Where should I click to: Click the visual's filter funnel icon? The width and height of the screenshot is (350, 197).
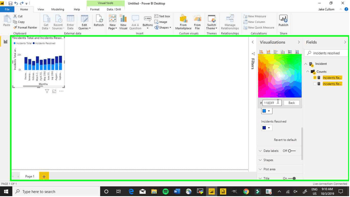click(x=47, y=91)
